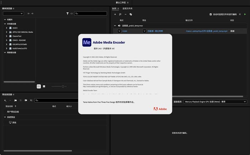Start queue with green play button

[x=245, y=14]
